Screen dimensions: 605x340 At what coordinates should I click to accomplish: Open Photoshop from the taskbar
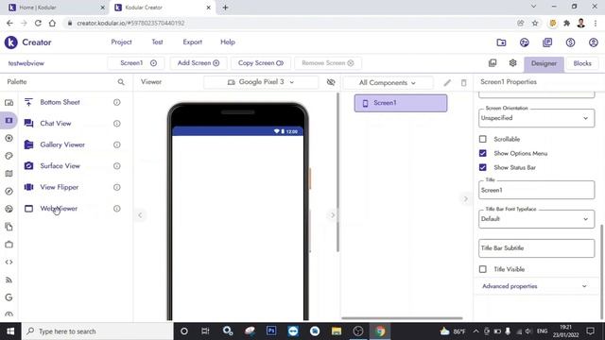[271, 331]
